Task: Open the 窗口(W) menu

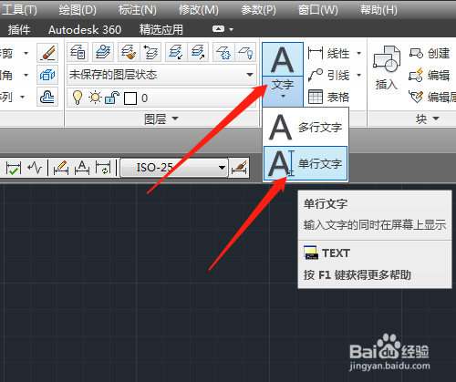Action: click(x=317, y=10)
